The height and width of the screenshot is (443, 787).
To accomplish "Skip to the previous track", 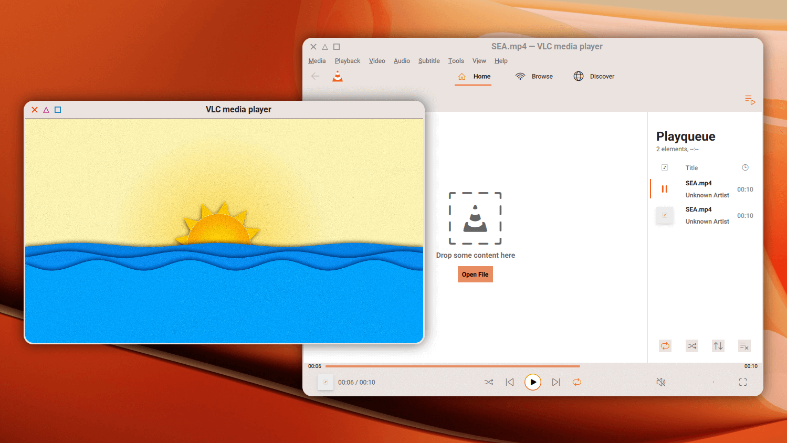I will click(510, 382).
